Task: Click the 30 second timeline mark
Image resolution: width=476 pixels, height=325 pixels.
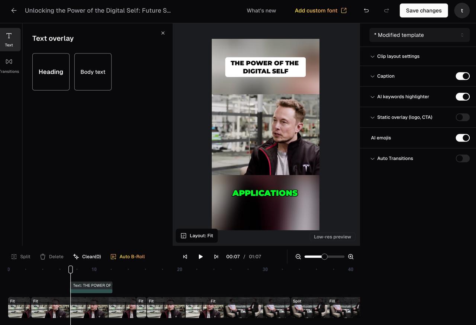Action: (x=265, y=269)
